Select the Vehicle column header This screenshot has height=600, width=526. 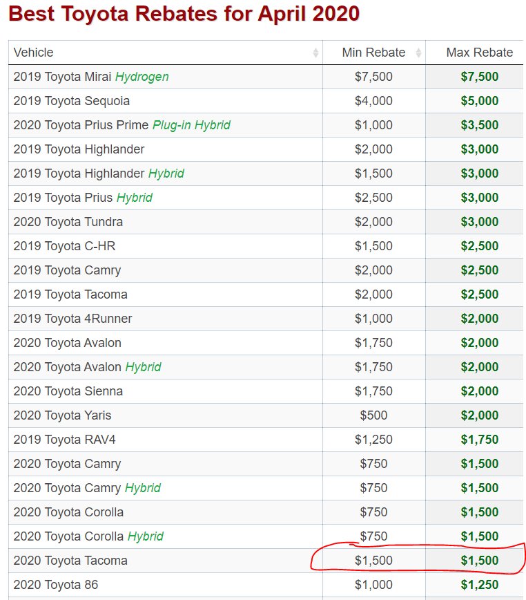(34, 53)
